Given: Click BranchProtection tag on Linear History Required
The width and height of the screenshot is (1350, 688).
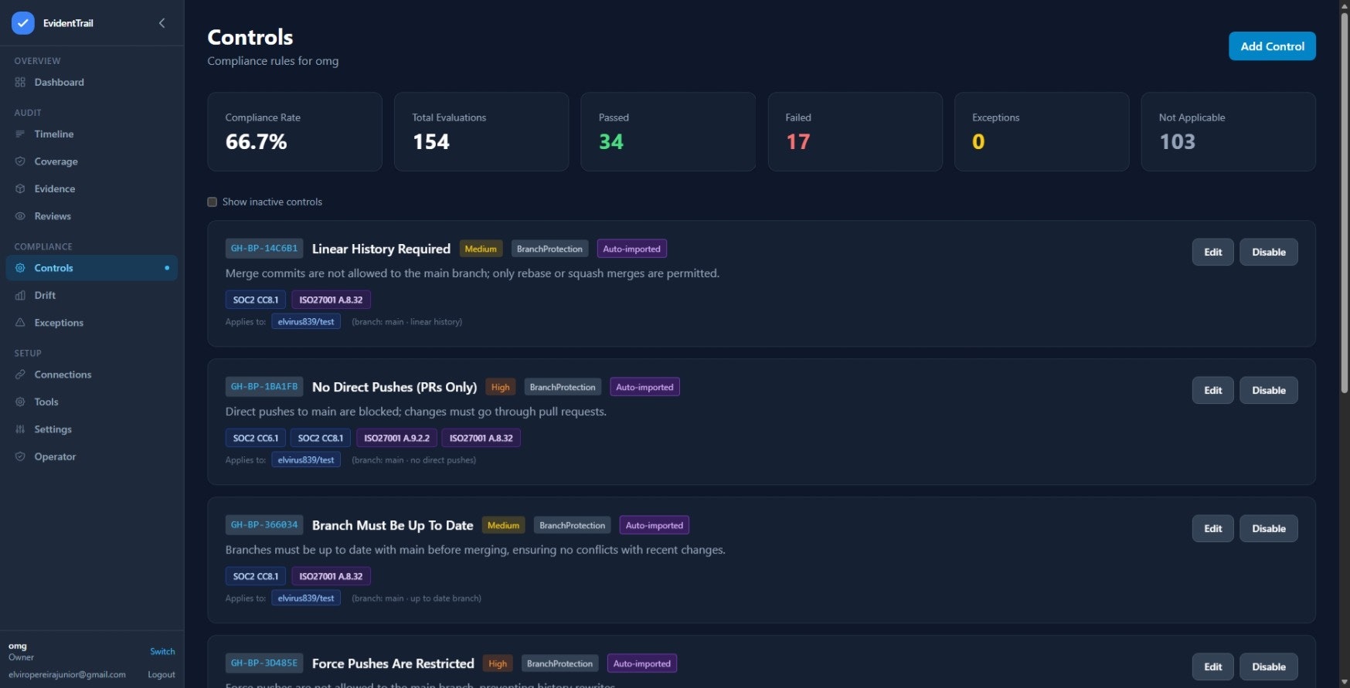Looking at the screenshot, I should point(549,249).
